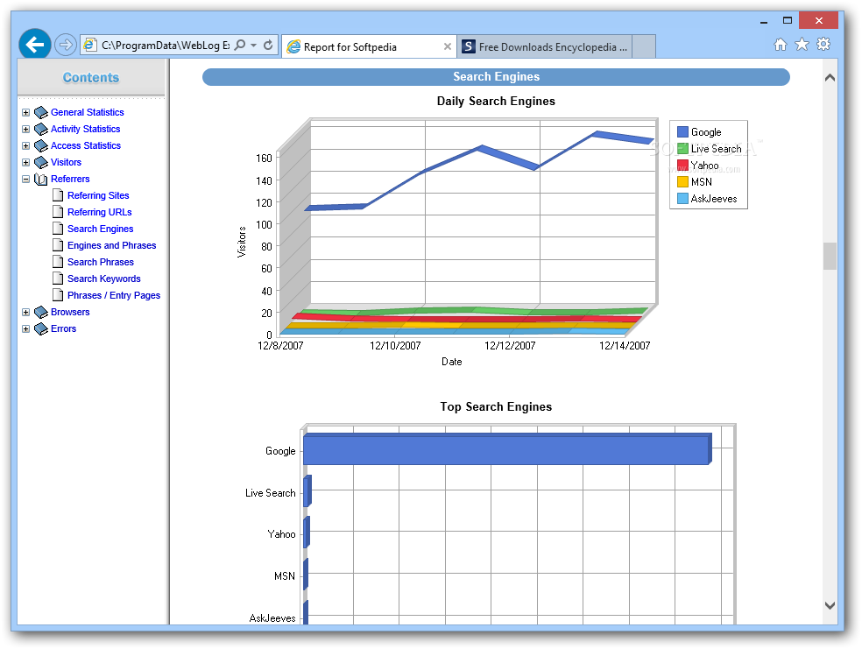Click the page icon beside Referring URLs
The width and height of the screenshot is (862, 649).
[58, 212]
